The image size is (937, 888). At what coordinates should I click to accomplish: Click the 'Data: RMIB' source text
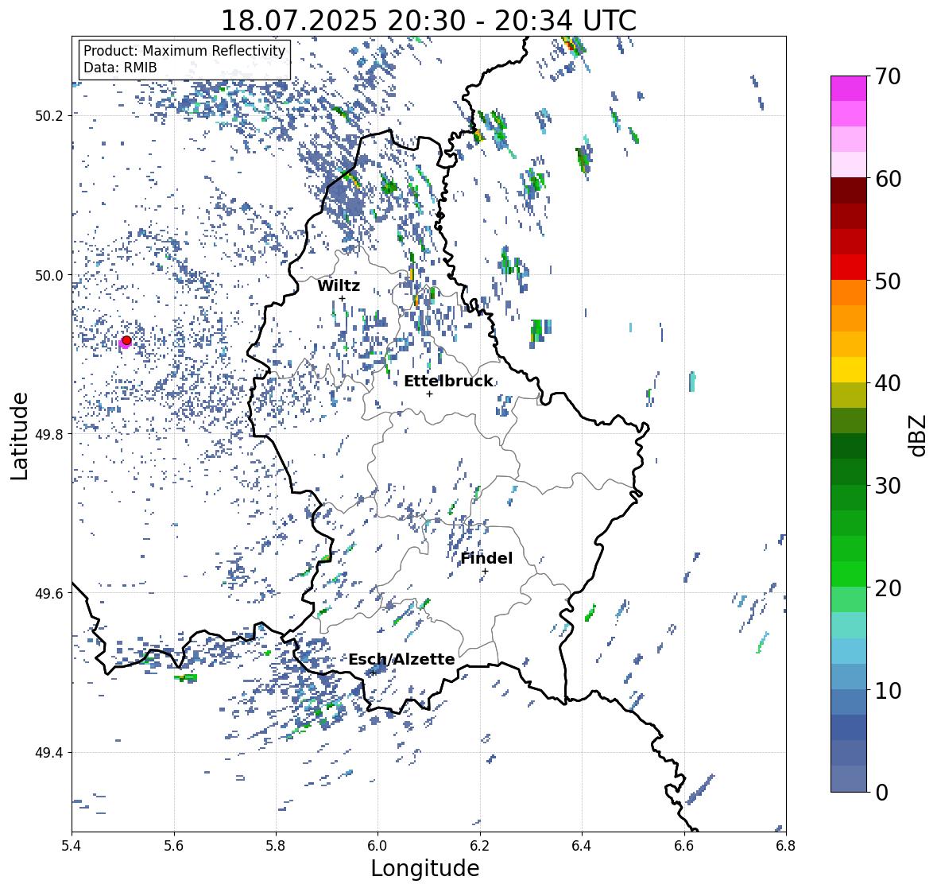pyautogui.click(x=120, y=68)
